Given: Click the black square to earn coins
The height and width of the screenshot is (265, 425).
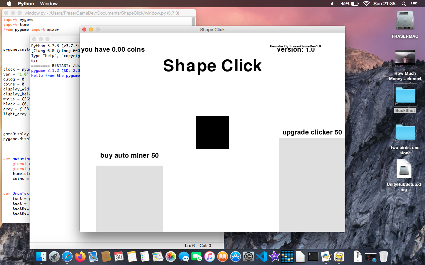Looking at the screenshot, I should (x=212, y=132).
